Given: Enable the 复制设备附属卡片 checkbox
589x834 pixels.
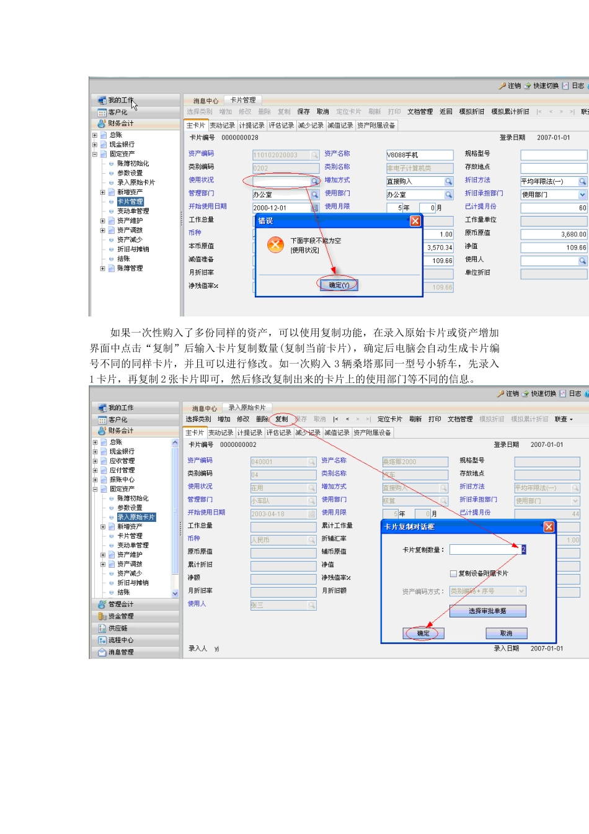Looking at the screenshot, I should (x=453, y=573).
